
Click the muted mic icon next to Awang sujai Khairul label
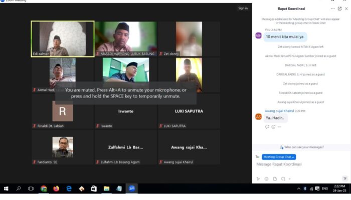(161, 162)
